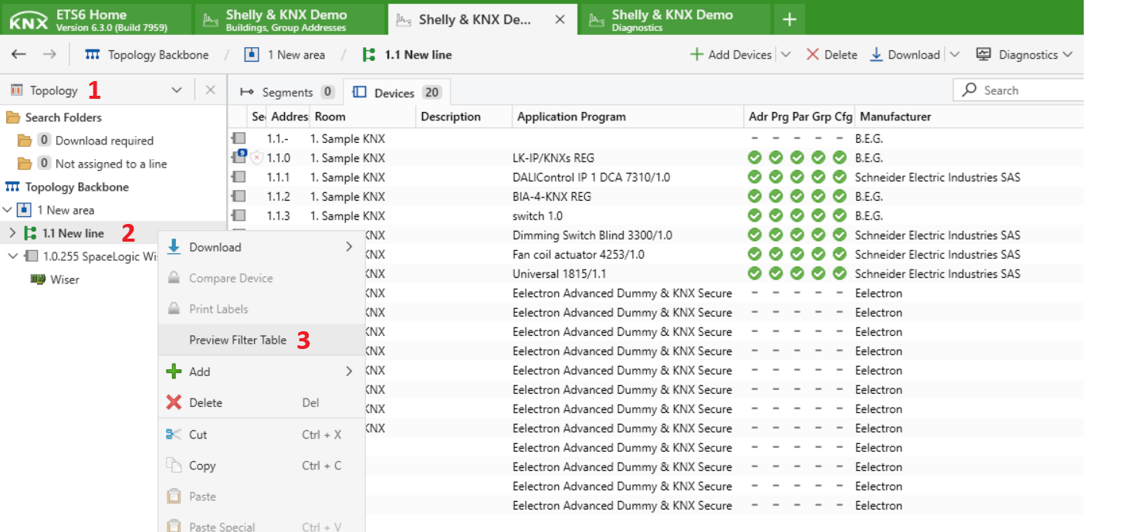Click the Wiser tree item icon
Image resolution: width=1137 pixels, height=532 pixels.
(37, 280)
